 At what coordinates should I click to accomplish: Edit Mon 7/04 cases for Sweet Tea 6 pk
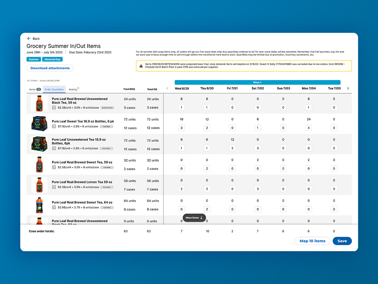point(309,128)
